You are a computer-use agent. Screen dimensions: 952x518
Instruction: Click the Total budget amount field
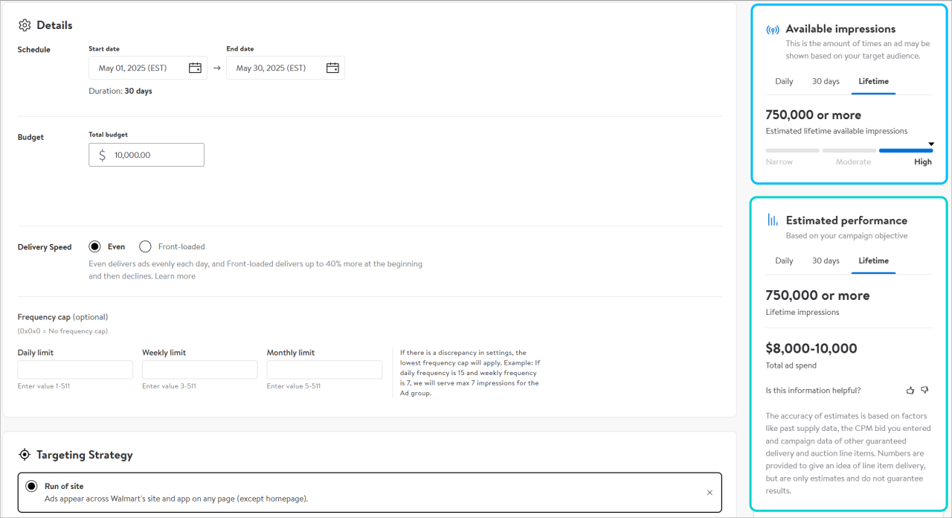pyautogui.click(x=149, y=154)
